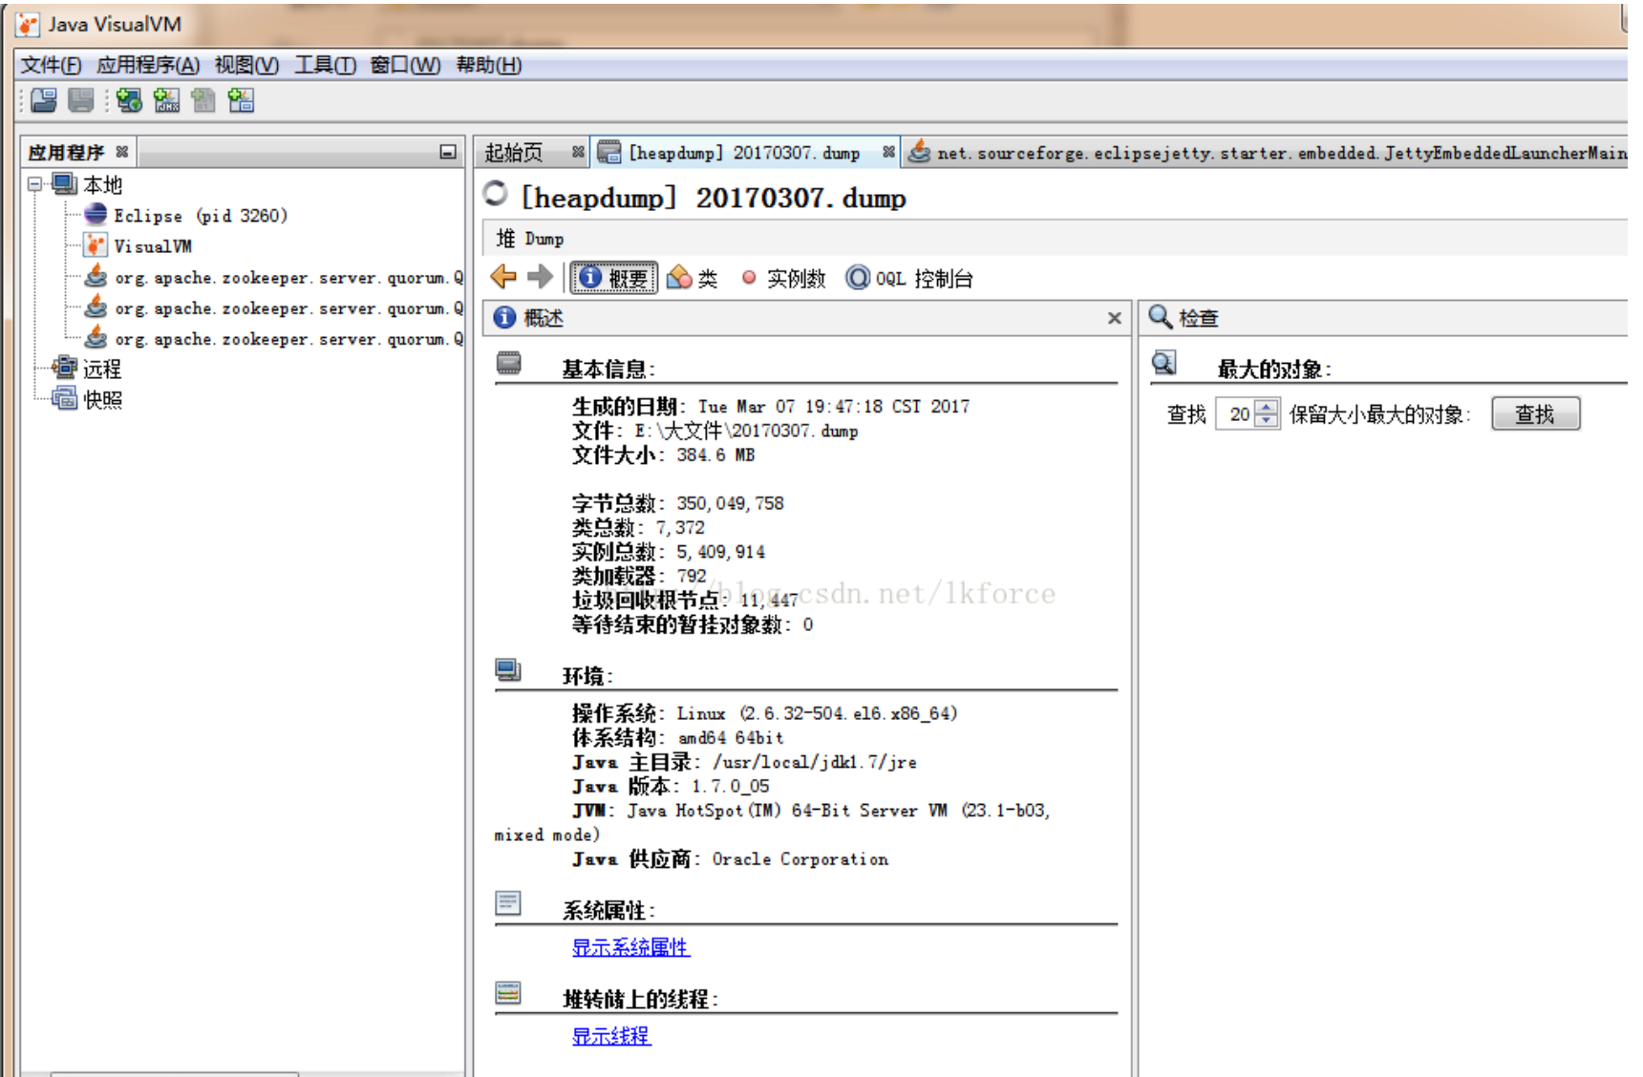
Task: Click the 实例总数 value 5,409,914
Action: point(720,552)
